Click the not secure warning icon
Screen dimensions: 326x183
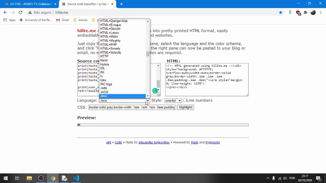(x=30, y=12)
